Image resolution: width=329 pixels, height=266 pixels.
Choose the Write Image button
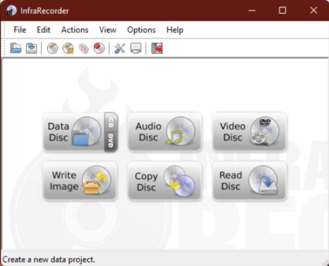(x=80, y=181)
